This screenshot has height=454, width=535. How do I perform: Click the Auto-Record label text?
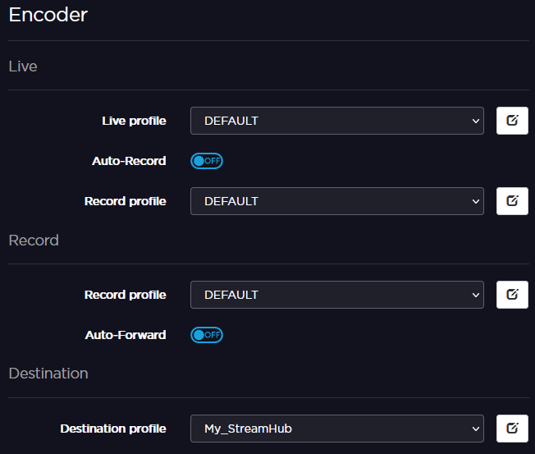[129, 161]
